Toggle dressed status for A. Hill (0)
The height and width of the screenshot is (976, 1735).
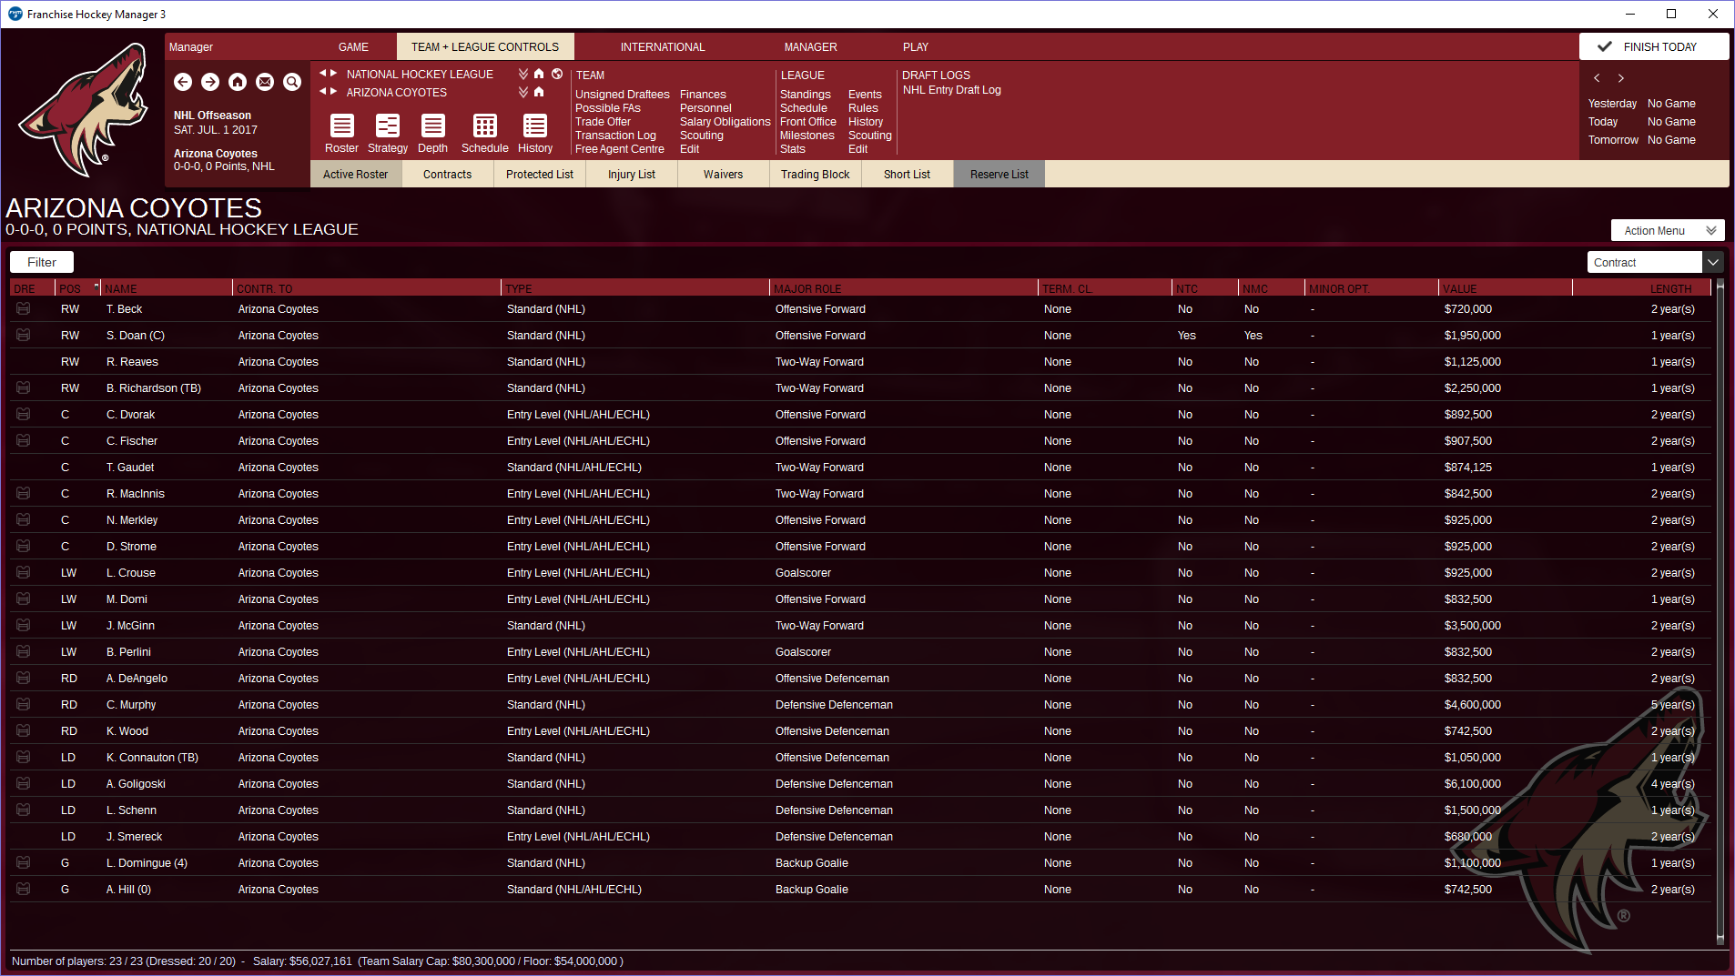[24, 890]
